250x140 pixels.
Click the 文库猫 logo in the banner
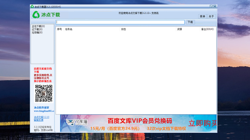pos(77,122)
